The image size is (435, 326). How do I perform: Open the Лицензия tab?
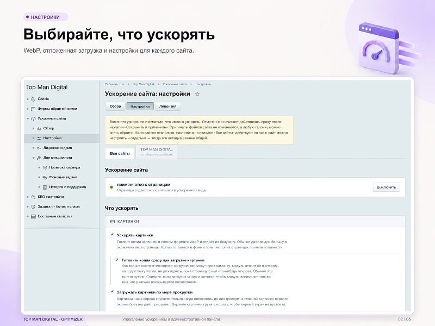click(x=168, y=106)
